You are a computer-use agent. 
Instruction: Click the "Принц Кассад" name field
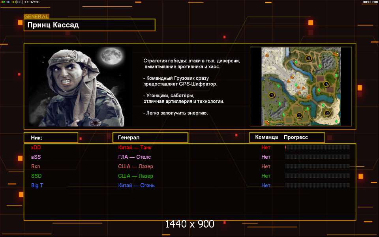click(x=89, y=25)
